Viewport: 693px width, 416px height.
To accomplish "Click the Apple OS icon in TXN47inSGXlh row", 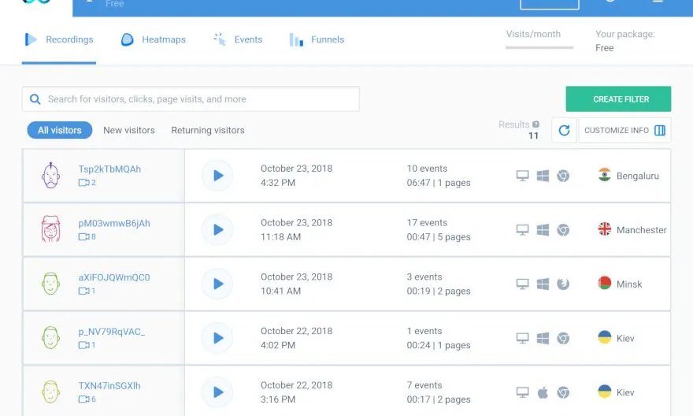I will click(x=543, y=392).
